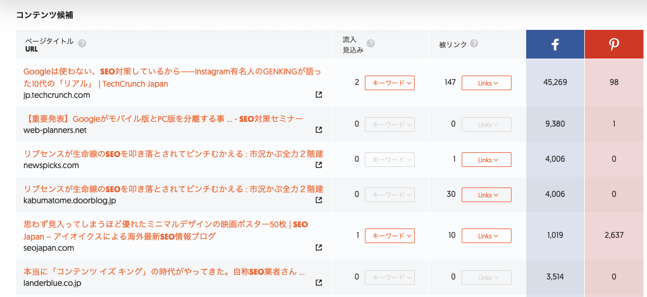Open the TechCrunch Japan GENKING article title
This screenshot has height=297, width=647.
pyautogui.click(x=172, y=77)
